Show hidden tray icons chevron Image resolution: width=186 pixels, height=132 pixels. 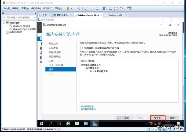tap(147, 124)
